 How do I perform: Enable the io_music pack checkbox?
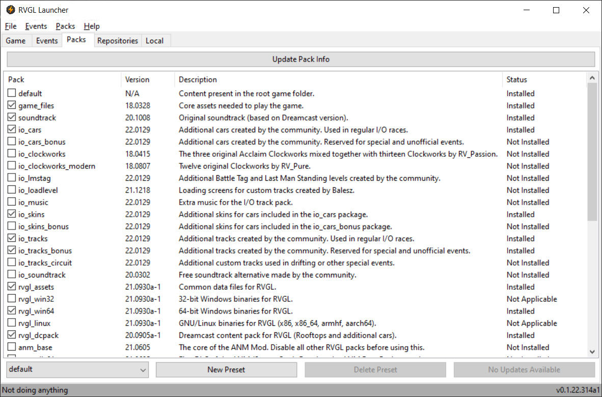click(x=12, y=202)
